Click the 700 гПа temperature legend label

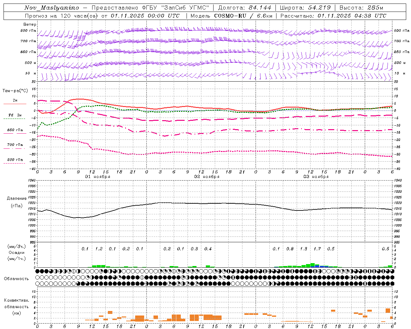pyautogui.click(x=15, y=145)
